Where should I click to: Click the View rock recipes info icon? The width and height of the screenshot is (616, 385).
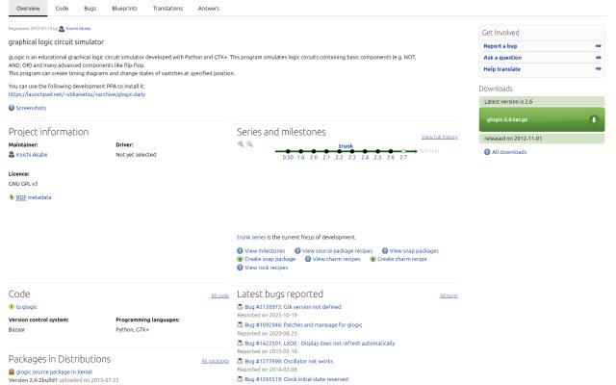click(x=240, y=268)
